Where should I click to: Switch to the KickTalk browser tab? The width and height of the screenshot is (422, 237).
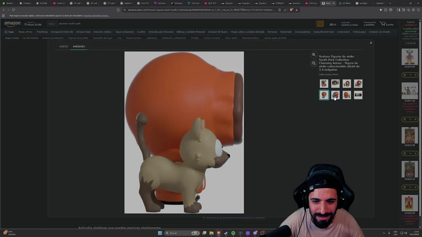point(42,3)
